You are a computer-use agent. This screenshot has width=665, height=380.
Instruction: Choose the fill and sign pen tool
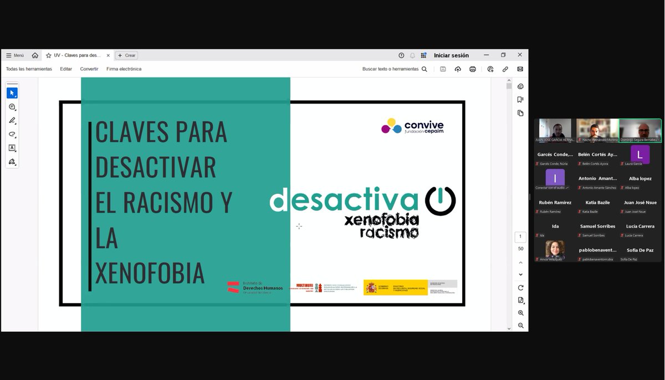(x=12, y=162)
